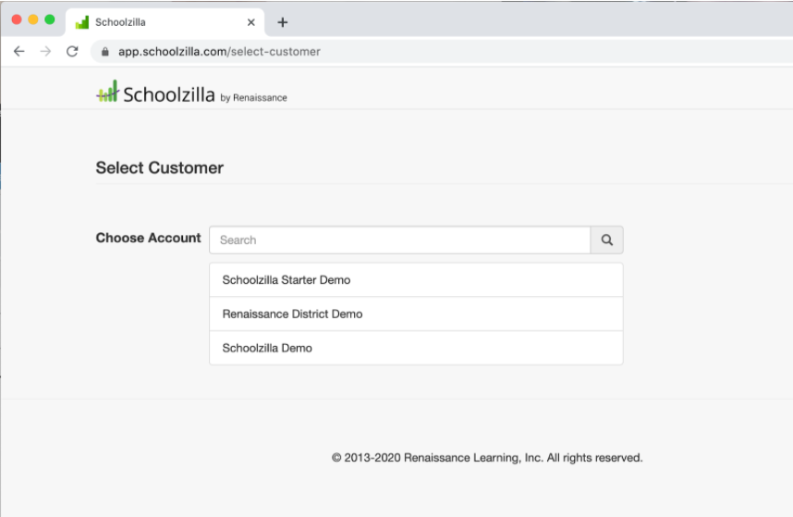Click the 'by Renaissance' text in header
This screenshot has height=517, width=793.
pyautogui.click(x=253, y=98)
